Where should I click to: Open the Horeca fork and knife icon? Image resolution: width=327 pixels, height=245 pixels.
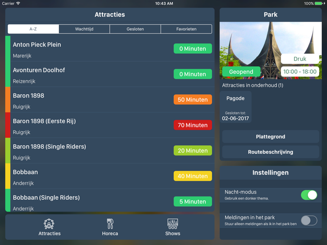(110, 224)
